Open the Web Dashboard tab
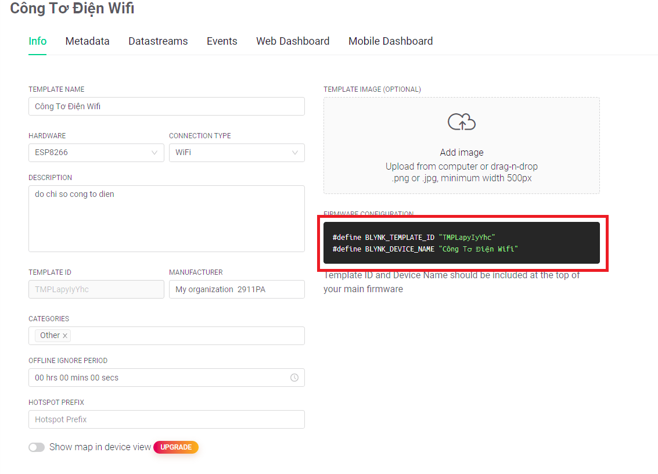This screenshot has width=658, height=474. pyautogui.click(x=293, y=41)
